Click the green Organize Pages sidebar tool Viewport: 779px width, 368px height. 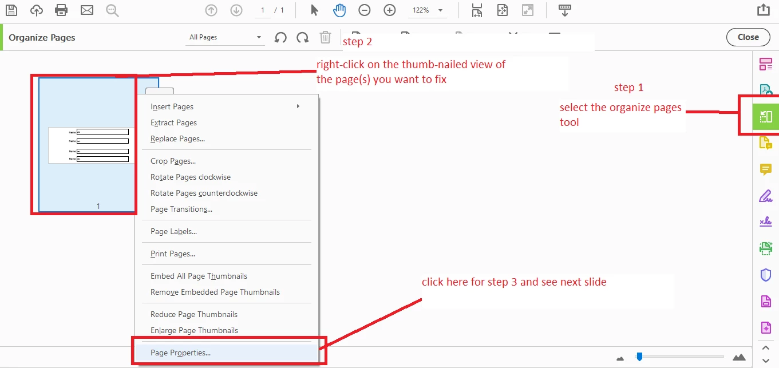tap(765, 117)
